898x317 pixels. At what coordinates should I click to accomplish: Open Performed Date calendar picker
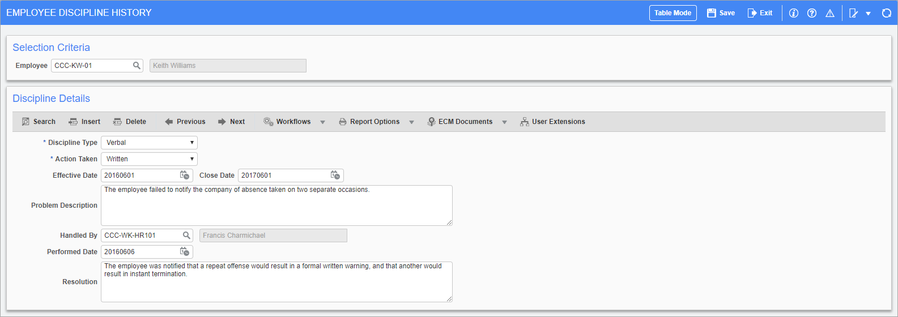tap(185, 252)
